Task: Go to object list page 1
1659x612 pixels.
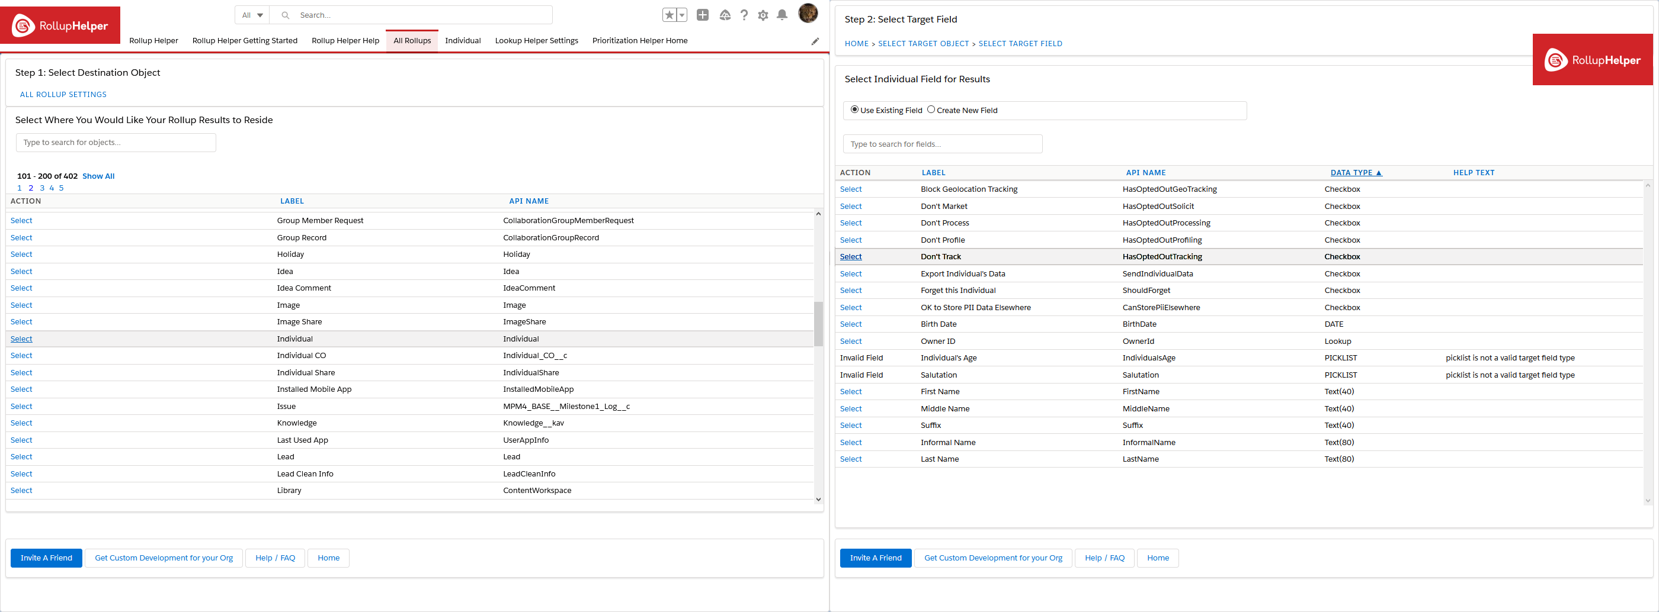Action: tap(20, 189)
